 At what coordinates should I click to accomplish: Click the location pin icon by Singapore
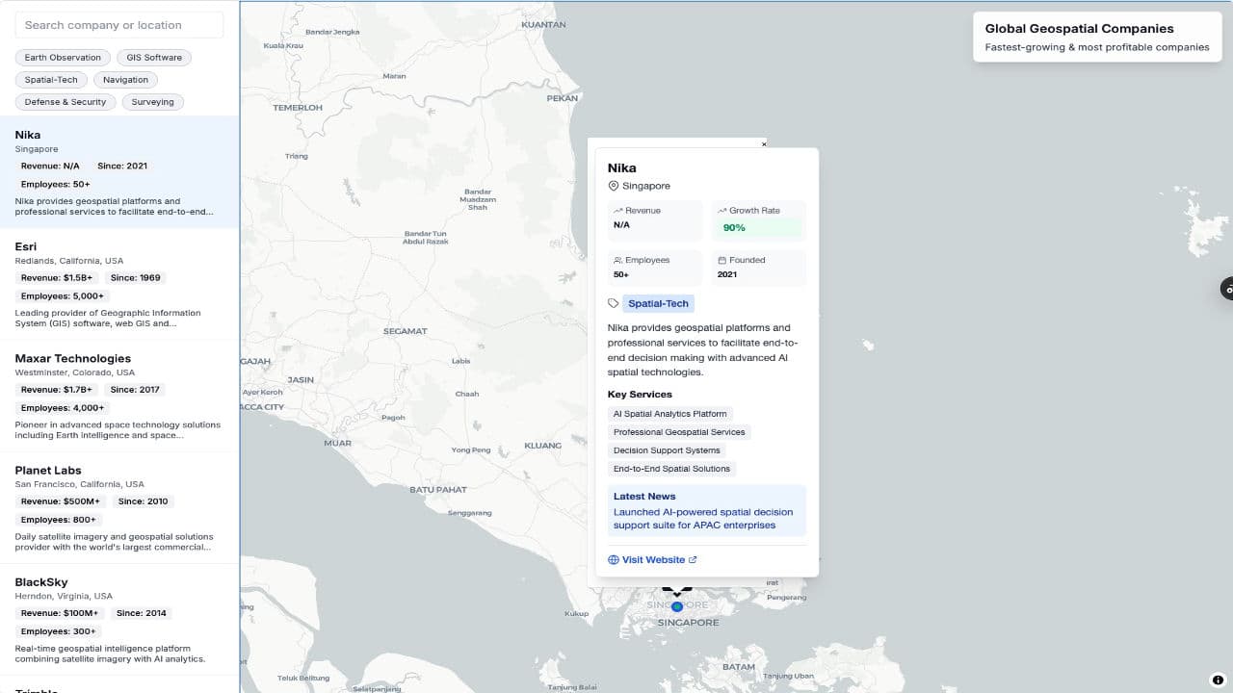tap(613, 186)
